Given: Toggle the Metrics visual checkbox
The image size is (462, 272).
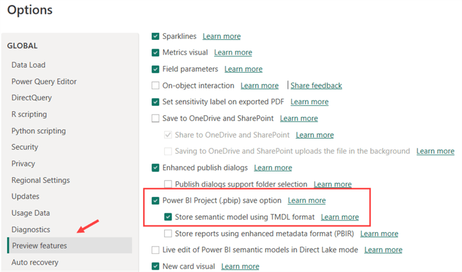Looking at the screenshot, I should pyautogui.click(x=155, y=53).
